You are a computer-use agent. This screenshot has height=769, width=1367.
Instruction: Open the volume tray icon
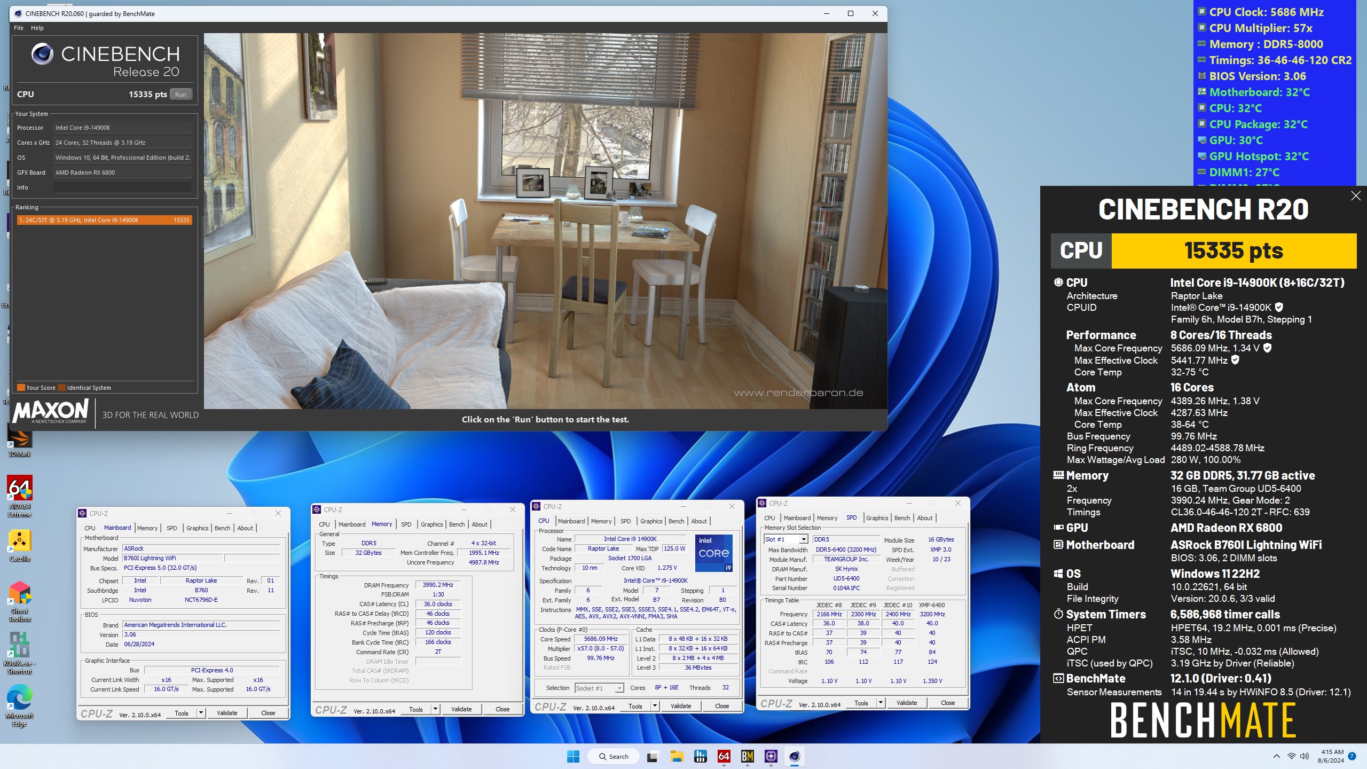click(x=1305, y=756)
